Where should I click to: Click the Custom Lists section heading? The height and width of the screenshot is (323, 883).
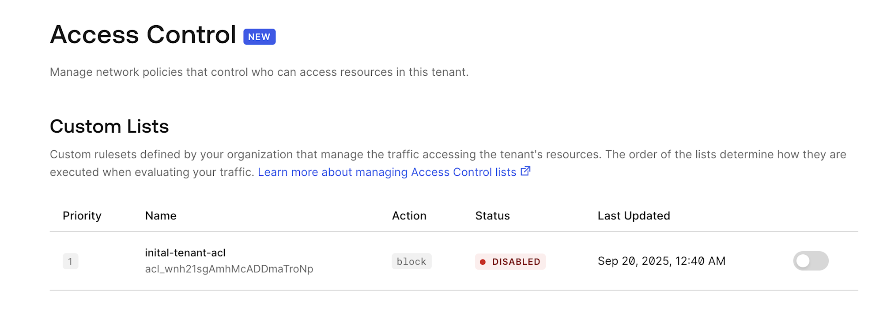click(x=109, y=126)
